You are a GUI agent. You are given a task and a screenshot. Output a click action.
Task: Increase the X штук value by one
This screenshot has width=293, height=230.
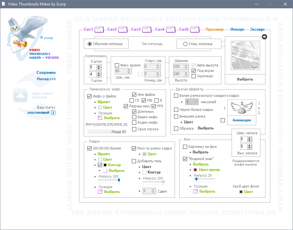pyautogui.click(x=99, y=66)
